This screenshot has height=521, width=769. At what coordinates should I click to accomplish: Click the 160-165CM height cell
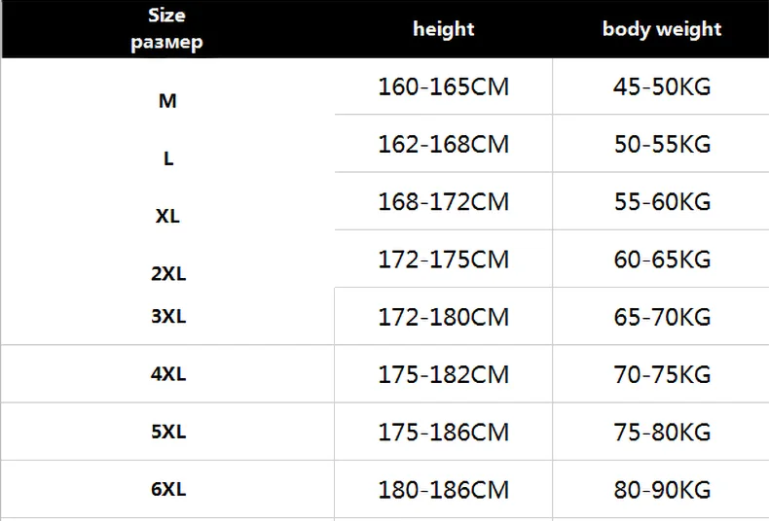[443, 87]
